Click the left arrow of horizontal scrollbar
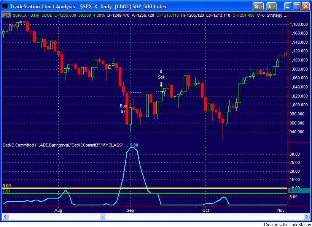This screenshot has height=227, width=312. coord(5,216)
